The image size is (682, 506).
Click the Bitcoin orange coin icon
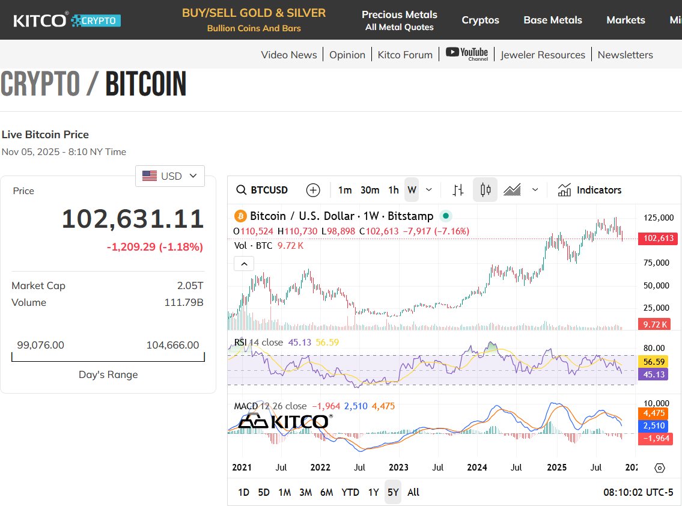(x=240, y=216)
